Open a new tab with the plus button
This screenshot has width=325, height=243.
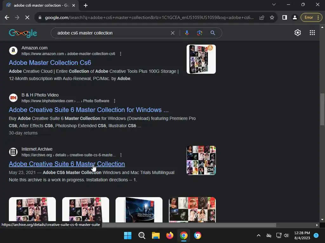(x=86, y=5)
